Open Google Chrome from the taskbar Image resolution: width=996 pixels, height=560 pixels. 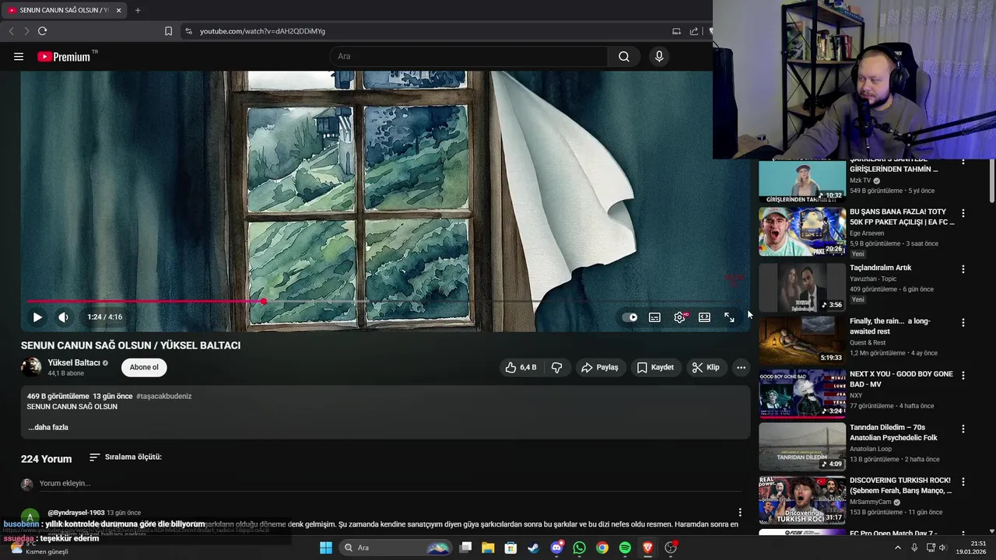602,548
